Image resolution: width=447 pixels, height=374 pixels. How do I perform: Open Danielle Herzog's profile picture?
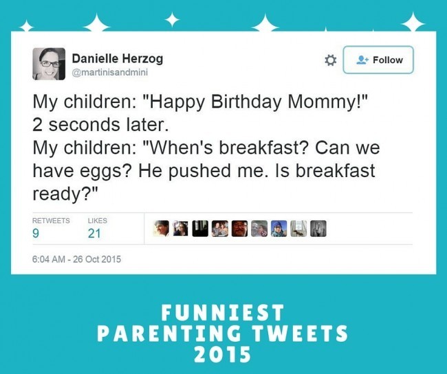pos(49,64)
